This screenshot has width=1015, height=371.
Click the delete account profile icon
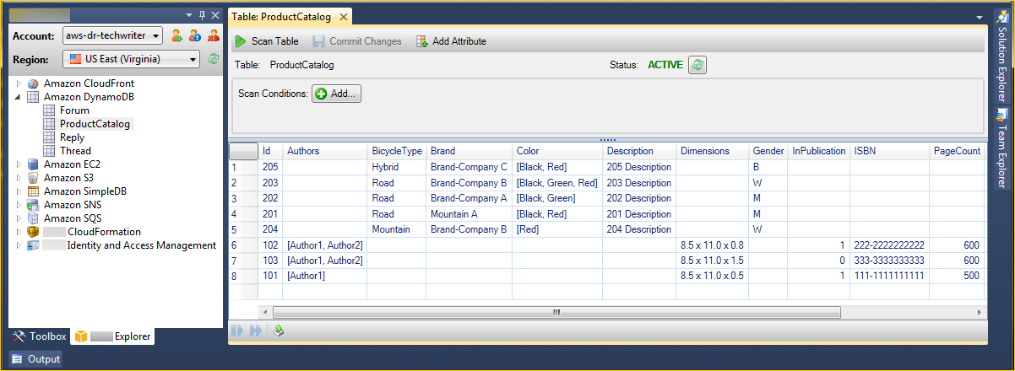coord(213,35)
